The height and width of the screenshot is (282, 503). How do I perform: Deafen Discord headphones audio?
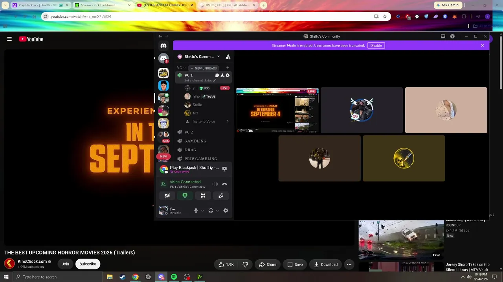211,211
